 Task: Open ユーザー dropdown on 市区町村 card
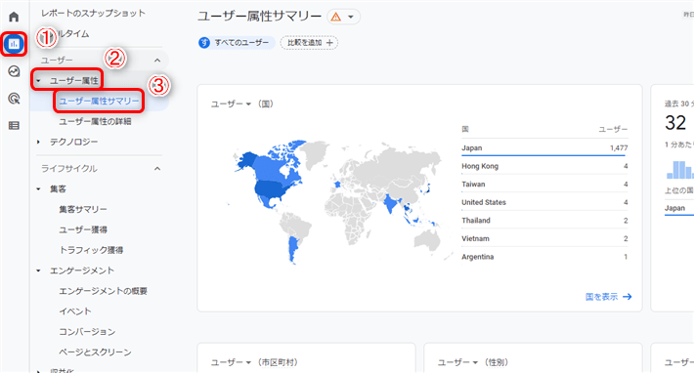tap(231, 362)
